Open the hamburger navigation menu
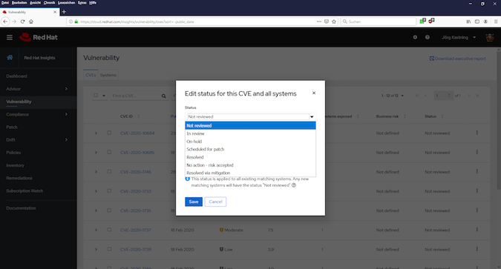This screenshot has width=501, height=269. [10, 37]
